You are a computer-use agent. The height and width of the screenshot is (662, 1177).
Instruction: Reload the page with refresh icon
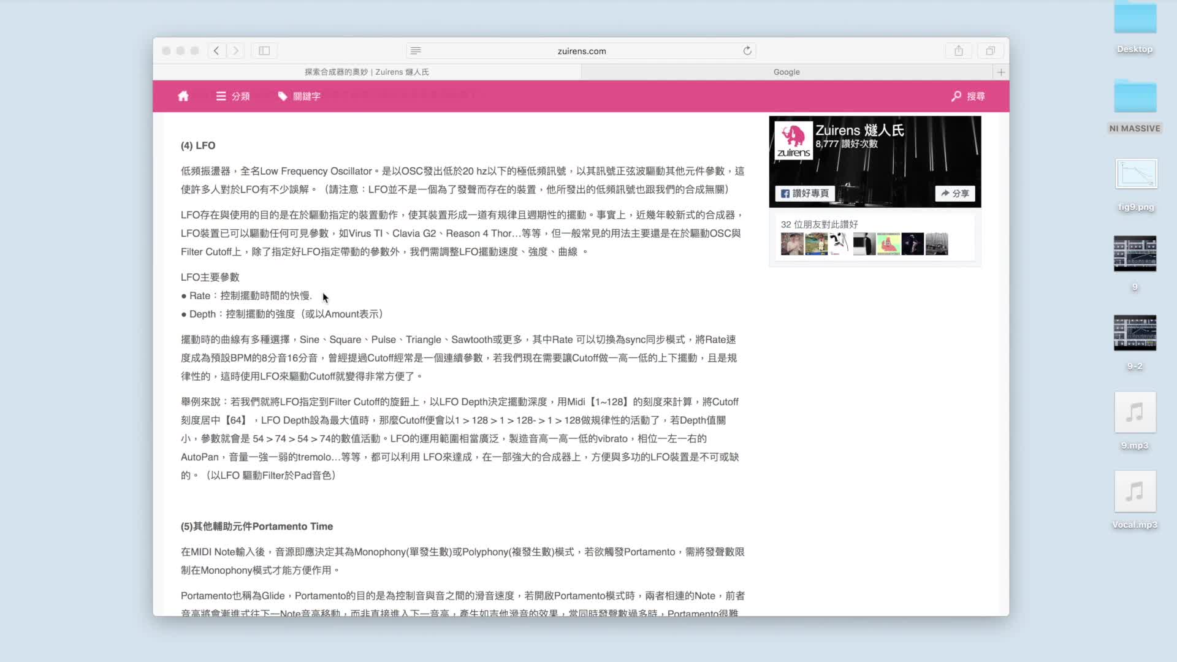pyautogui.click(x=747, y=51)
